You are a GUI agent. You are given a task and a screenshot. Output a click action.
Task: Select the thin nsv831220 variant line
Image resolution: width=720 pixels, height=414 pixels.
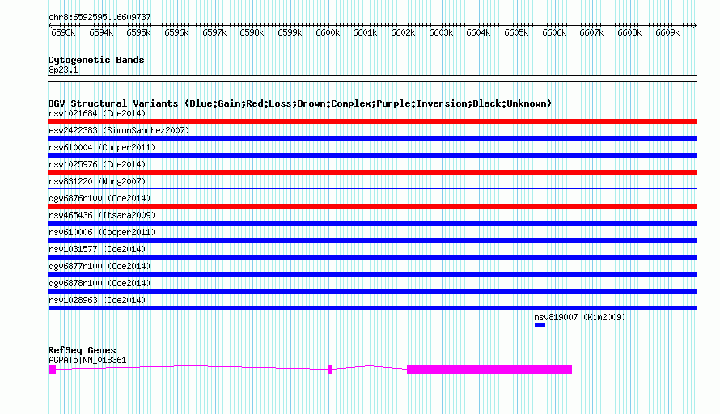pos(372,188)
